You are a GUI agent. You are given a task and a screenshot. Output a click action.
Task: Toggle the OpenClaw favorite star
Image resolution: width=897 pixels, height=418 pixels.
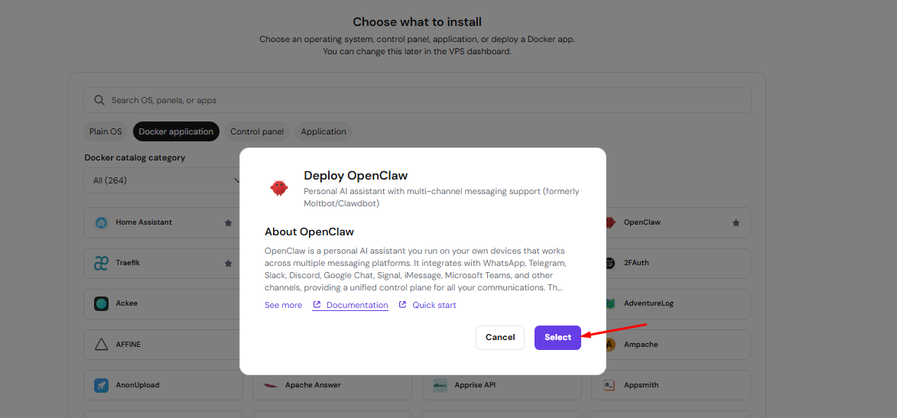(736, 223)
